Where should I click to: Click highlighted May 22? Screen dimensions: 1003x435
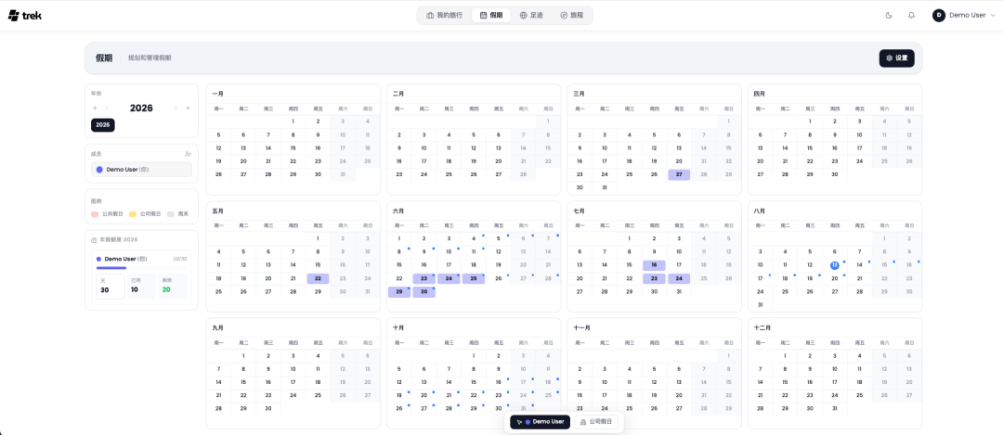click(318, 278)
